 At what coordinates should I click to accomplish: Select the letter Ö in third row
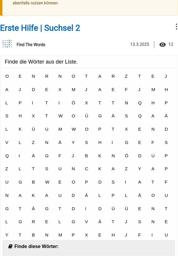(x=74, y=103)
